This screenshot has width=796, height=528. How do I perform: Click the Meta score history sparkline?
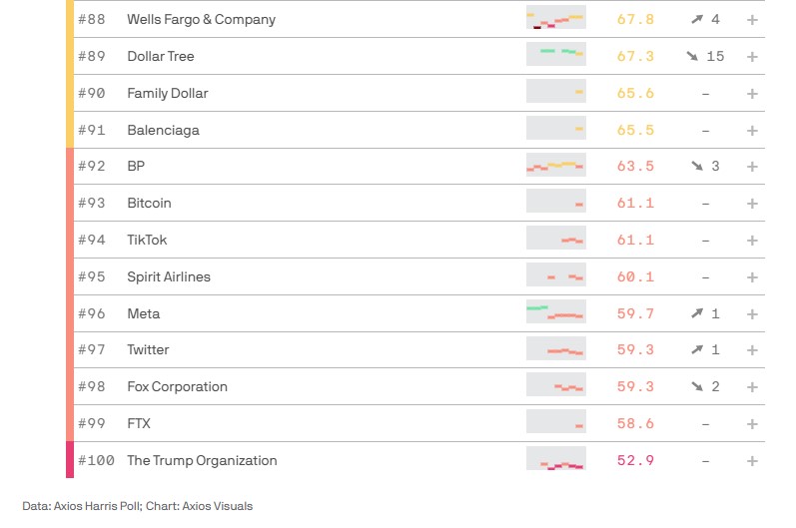pyautogui.click(x=555, y=313)
